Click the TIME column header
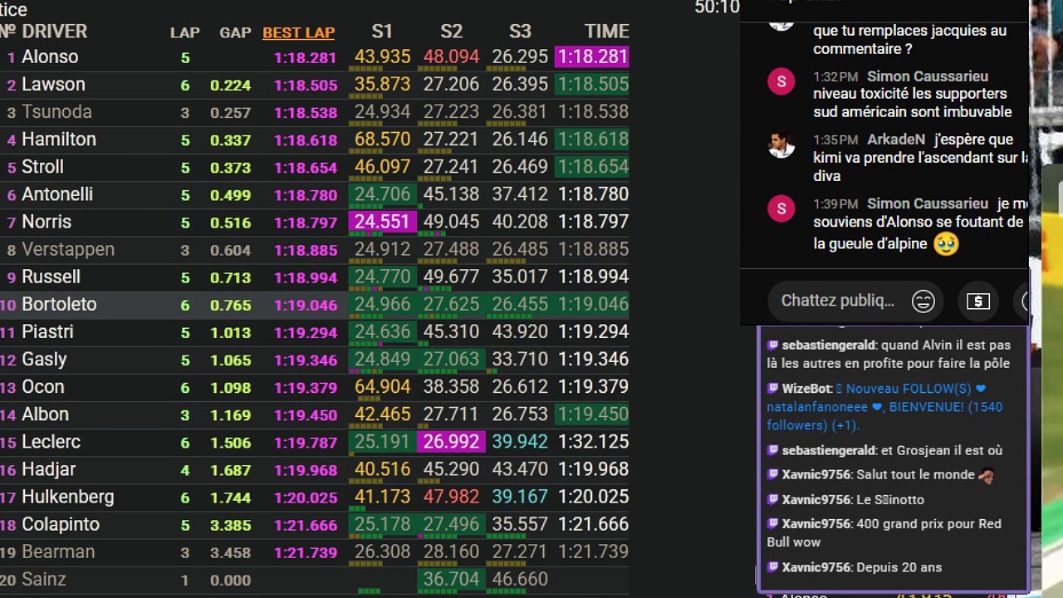Image resolution: width=1063 pixels, height=598 pixels. [x=606, y=32]
